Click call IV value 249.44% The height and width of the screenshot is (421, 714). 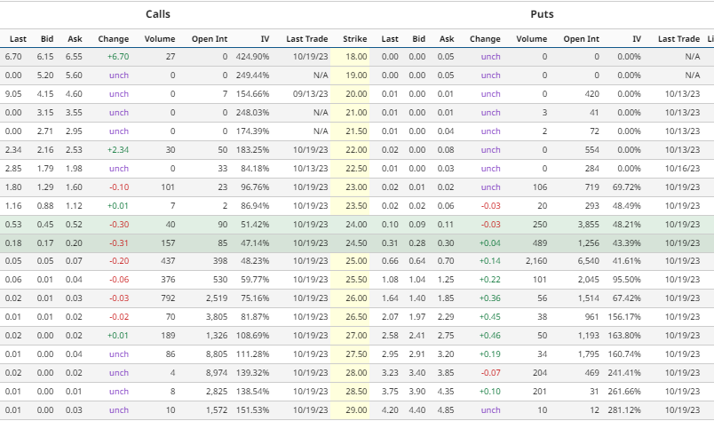click(252, 75)
